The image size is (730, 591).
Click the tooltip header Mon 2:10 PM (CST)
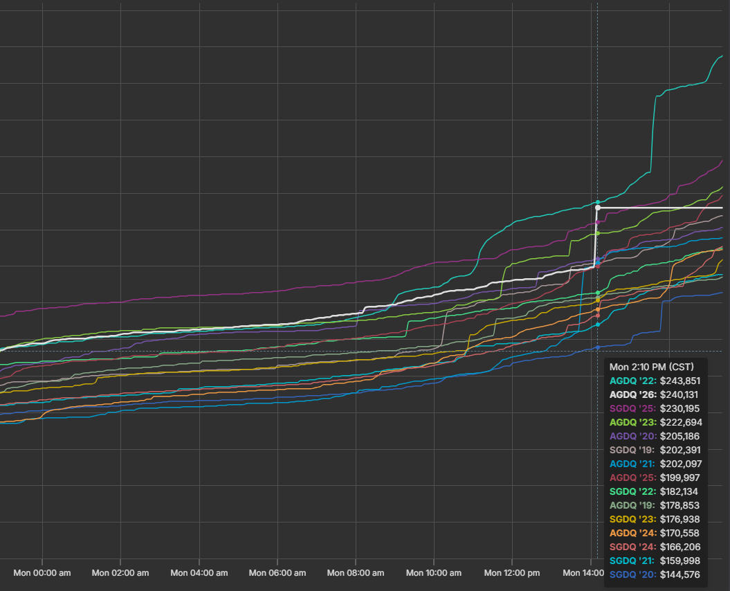click(651, 367)
